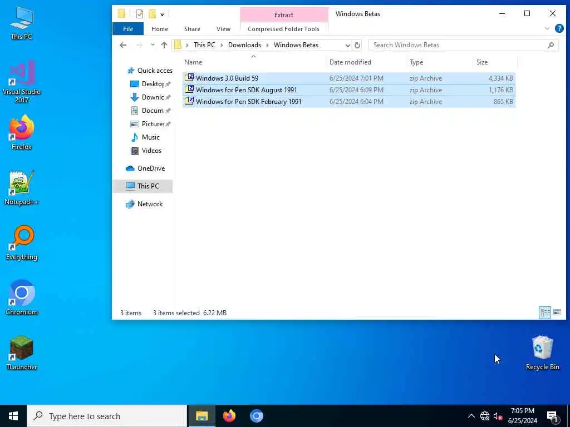Image resolution: width=570 pixels, height=427 pixels.
Task: Click the search magnifier icon in Explorer
Action: coord(551,45)
